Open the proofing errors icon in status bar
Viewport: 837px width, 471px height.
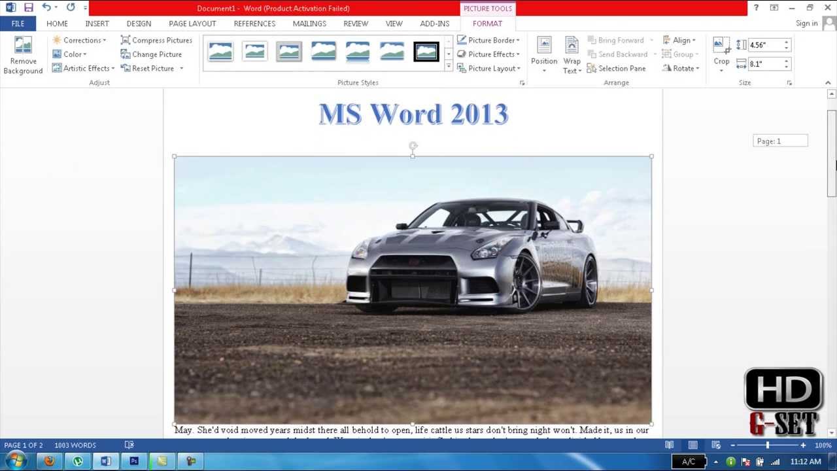129,445
